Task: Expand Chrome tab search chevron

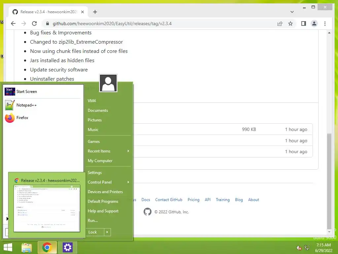Action: 292,12
